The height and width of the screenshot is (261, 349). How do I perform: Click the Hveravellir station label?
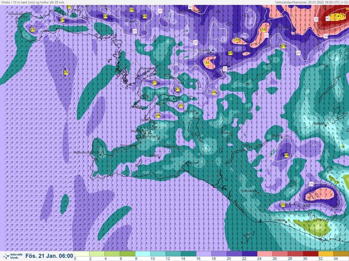pyautogui.click(x=284, y=27)
